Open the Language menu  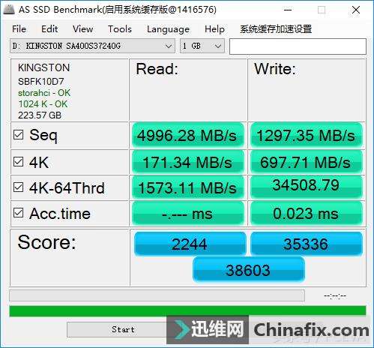(x=168, y=29)
